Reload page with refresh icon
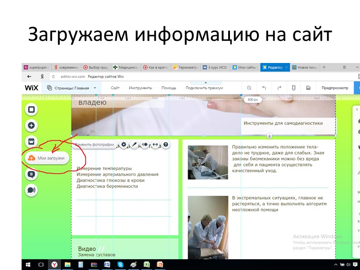360x270 pixels. pos(54,76)
